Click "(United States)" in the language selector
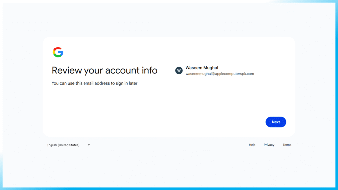The image size is (338, 190). coord(69,145)
